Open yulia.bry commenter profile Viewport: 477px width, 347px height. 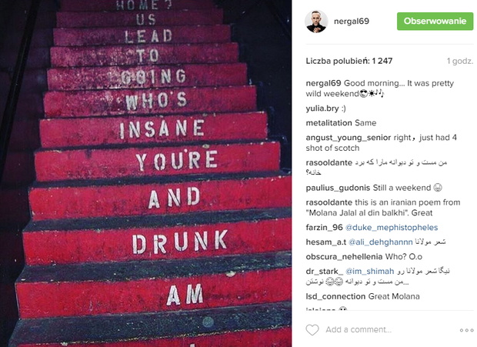click(322, 108)
